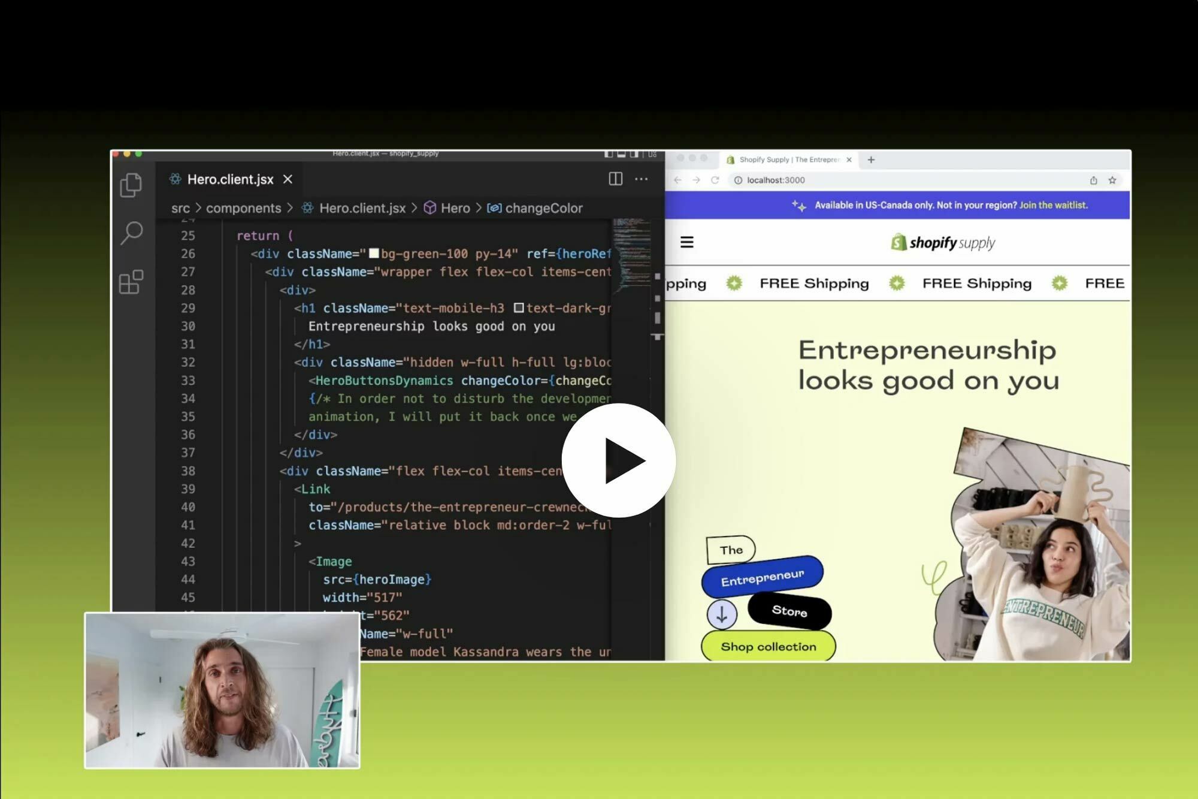Open a new browser tab with plus

tap(871, 159)
